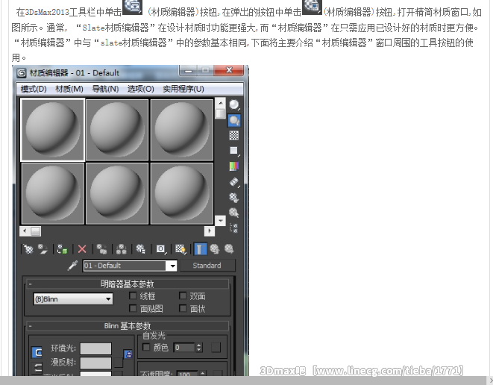Open Material/Map Navigator icon

[x=234, y=228]
